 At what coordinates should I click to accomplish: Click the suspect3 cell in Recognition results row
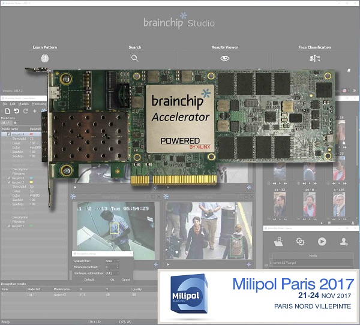click(x=59, y=294)
